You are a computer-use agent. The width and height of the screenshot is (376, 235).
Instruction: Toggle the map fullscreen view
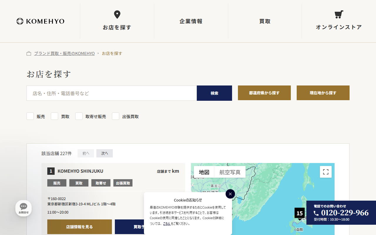coord(326,172)
